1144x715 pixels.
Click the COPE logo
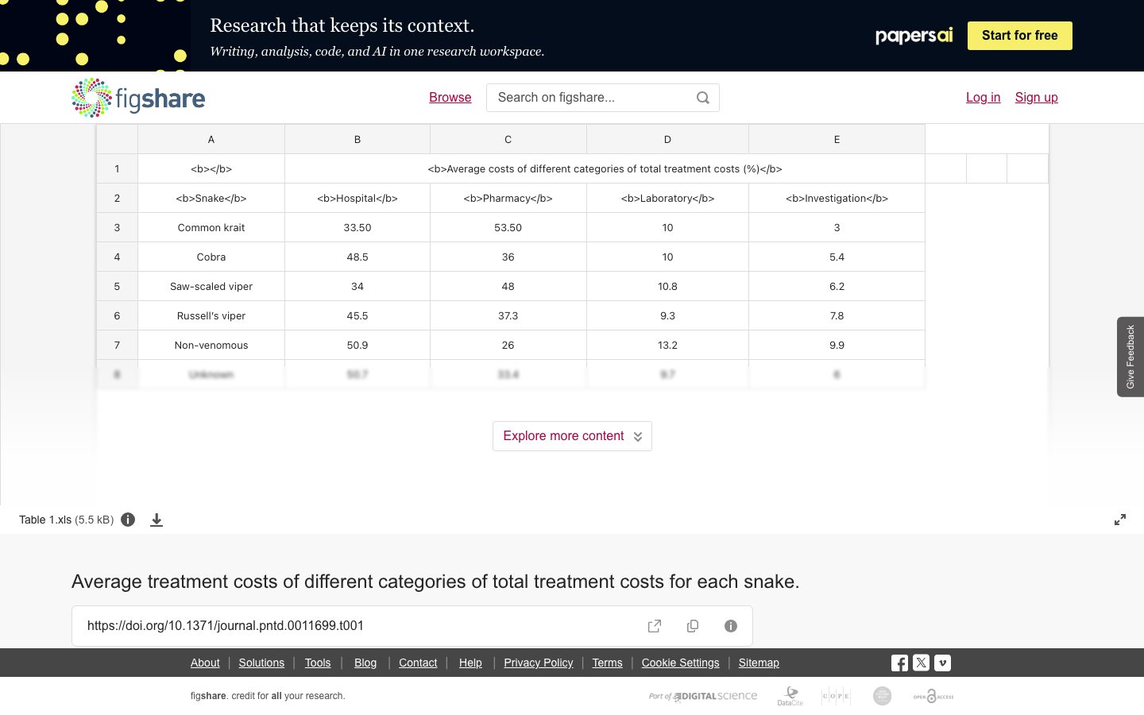click(836, 696)
